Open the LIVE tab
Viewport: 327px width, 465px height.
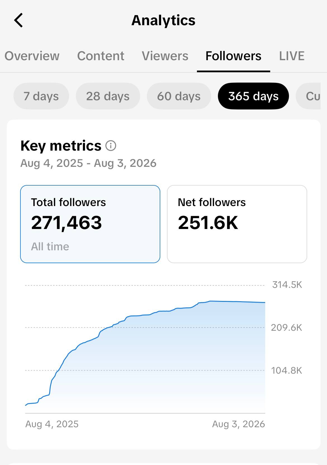[292, 56]
